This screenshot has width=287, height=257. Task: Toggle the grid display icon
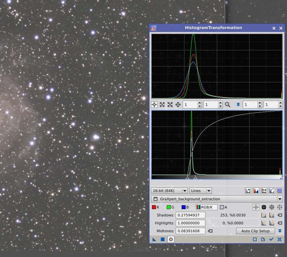pyautogui.click(x=280, y=191)
